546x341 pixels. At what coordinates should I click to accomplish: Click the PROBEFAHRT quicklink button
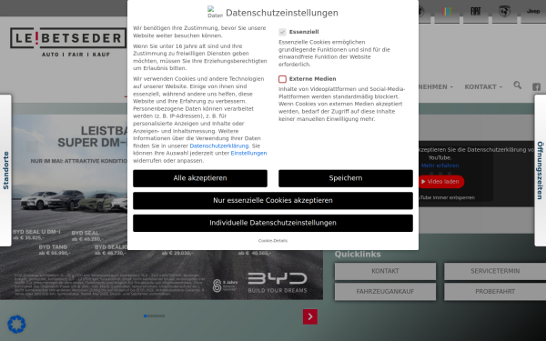tap(495, 292)
